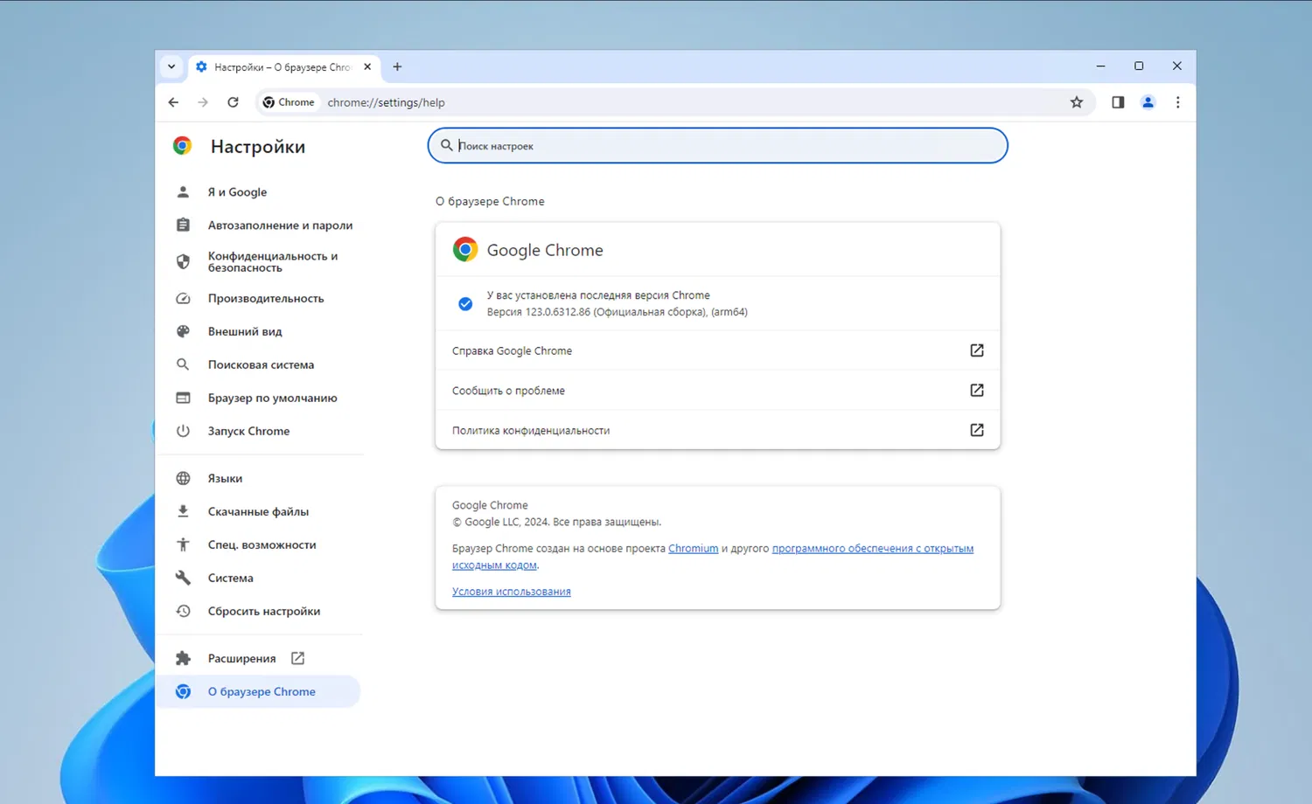Focus the Поиск настроек search field
Image resolution: width=1312 pixels, height=804 pixels.
(x=717, y=146)
